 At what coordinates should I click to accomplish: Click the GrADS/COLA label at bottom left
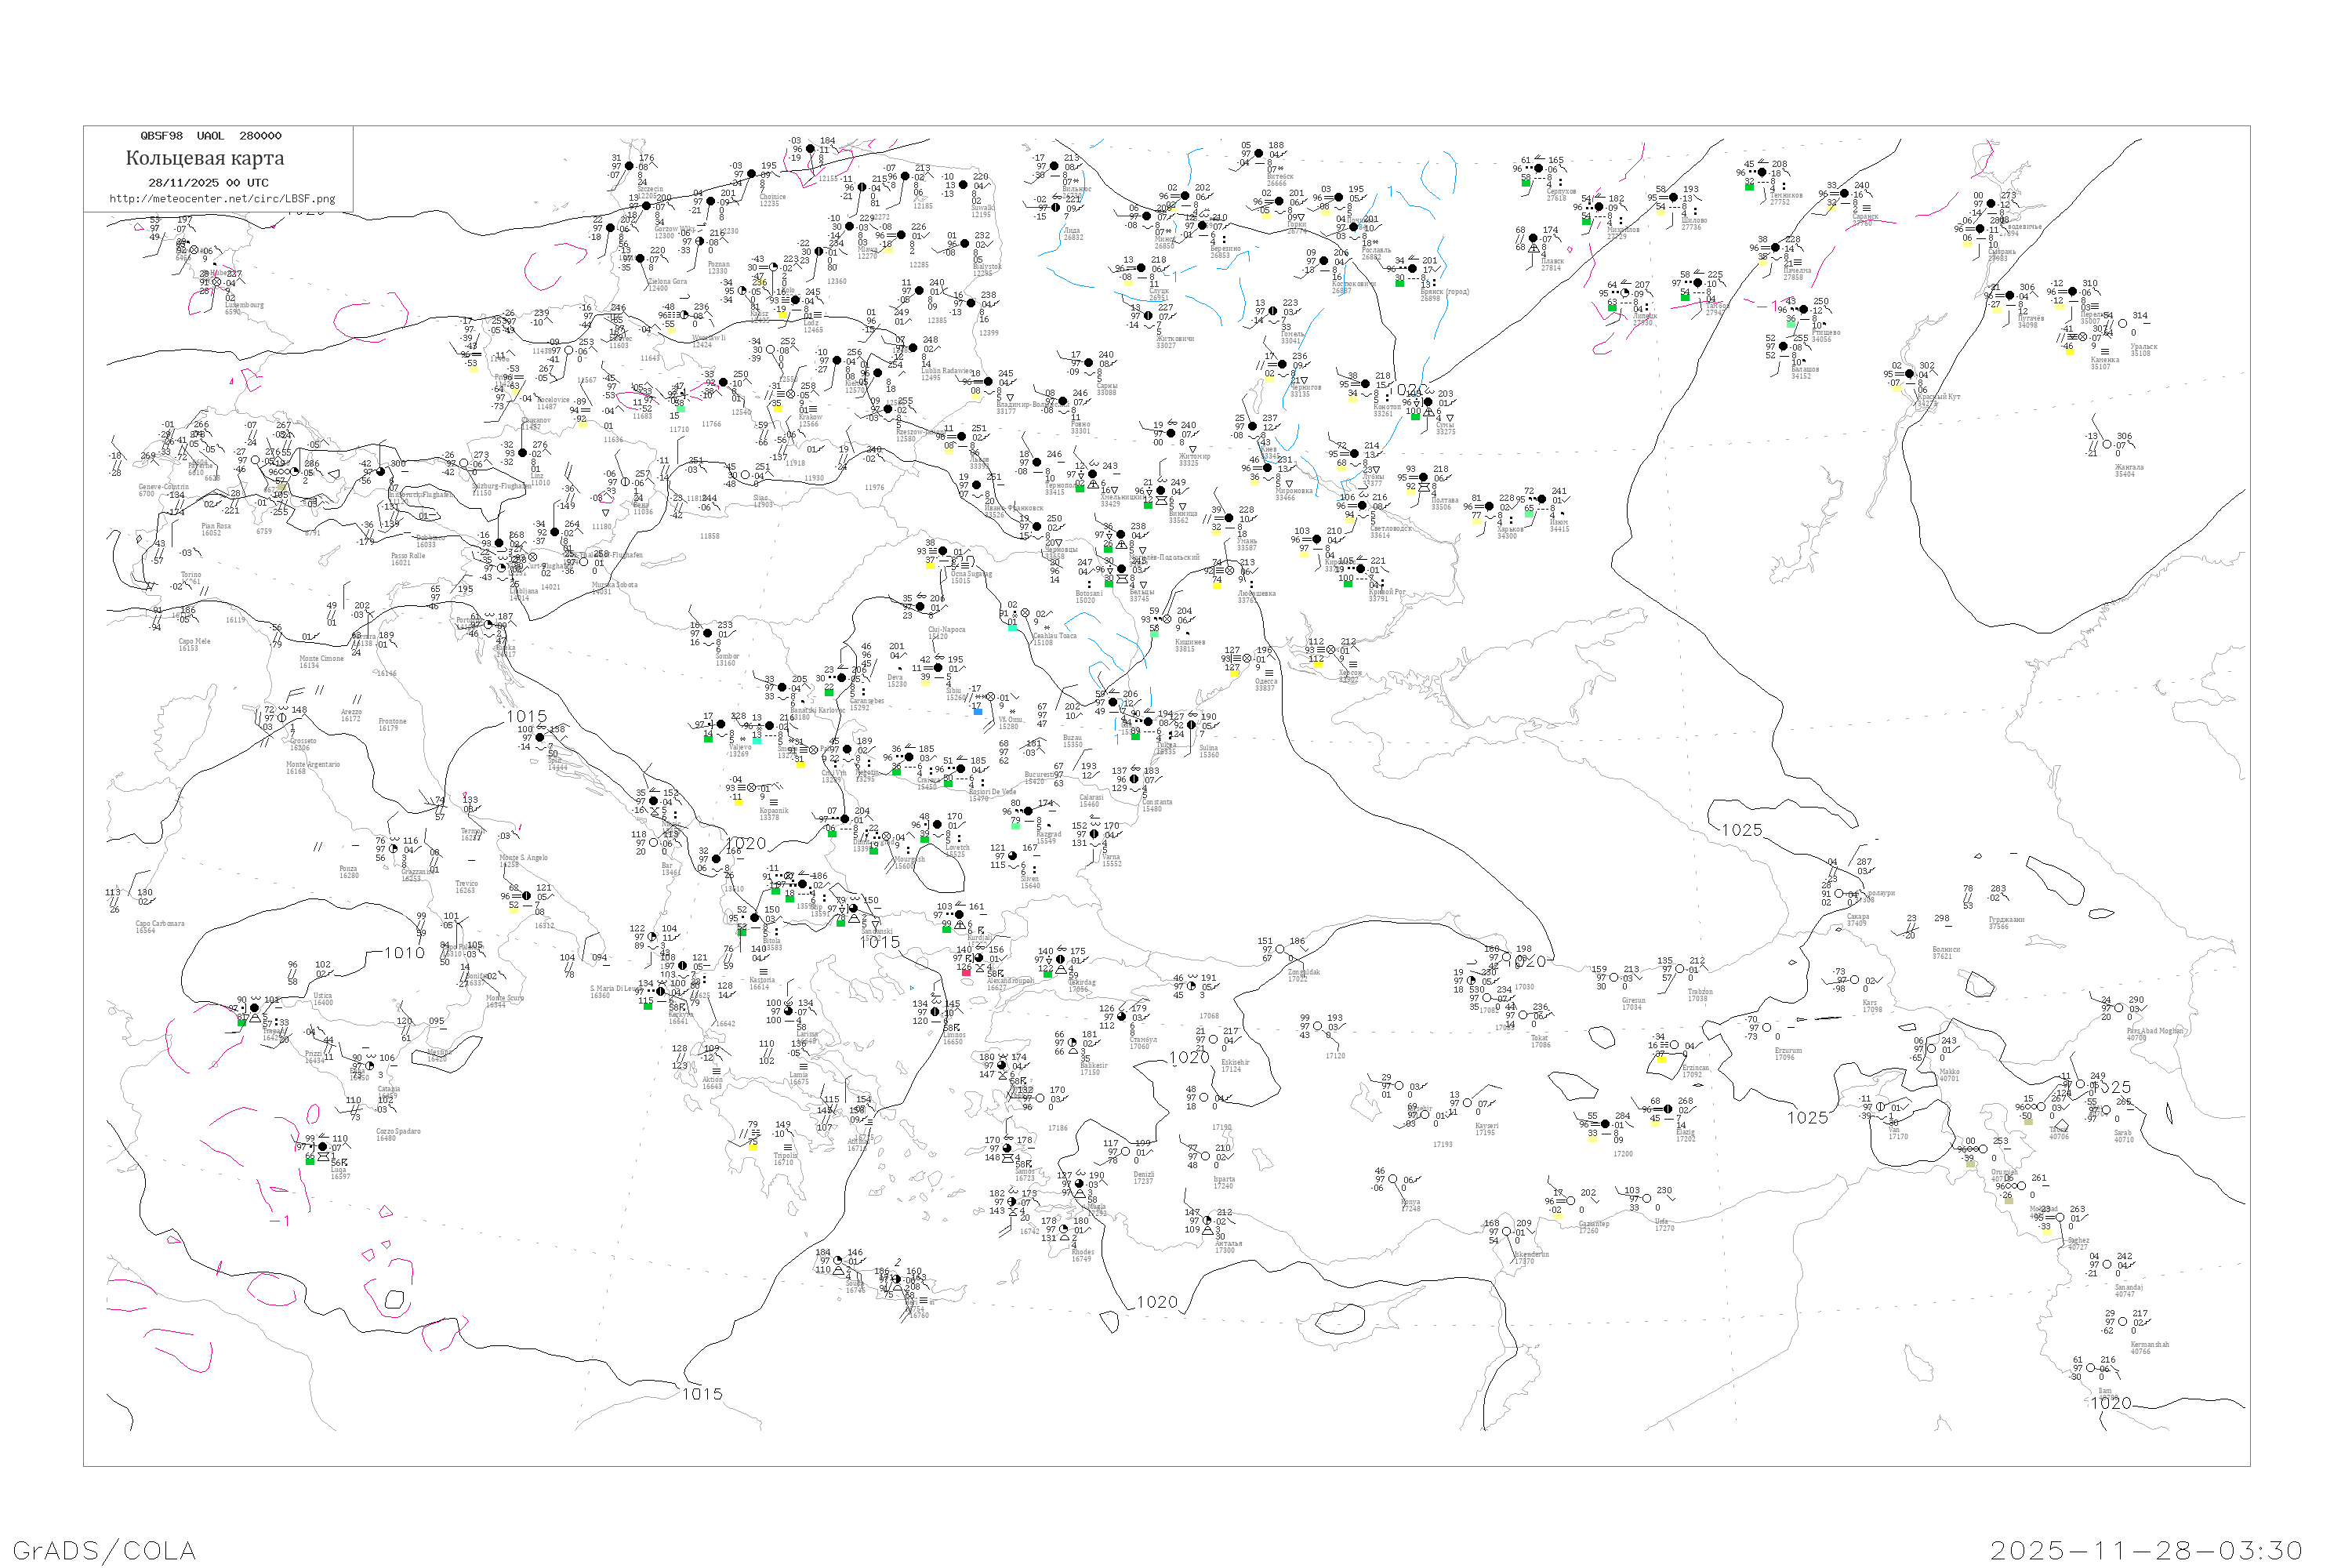(104, 1550)
